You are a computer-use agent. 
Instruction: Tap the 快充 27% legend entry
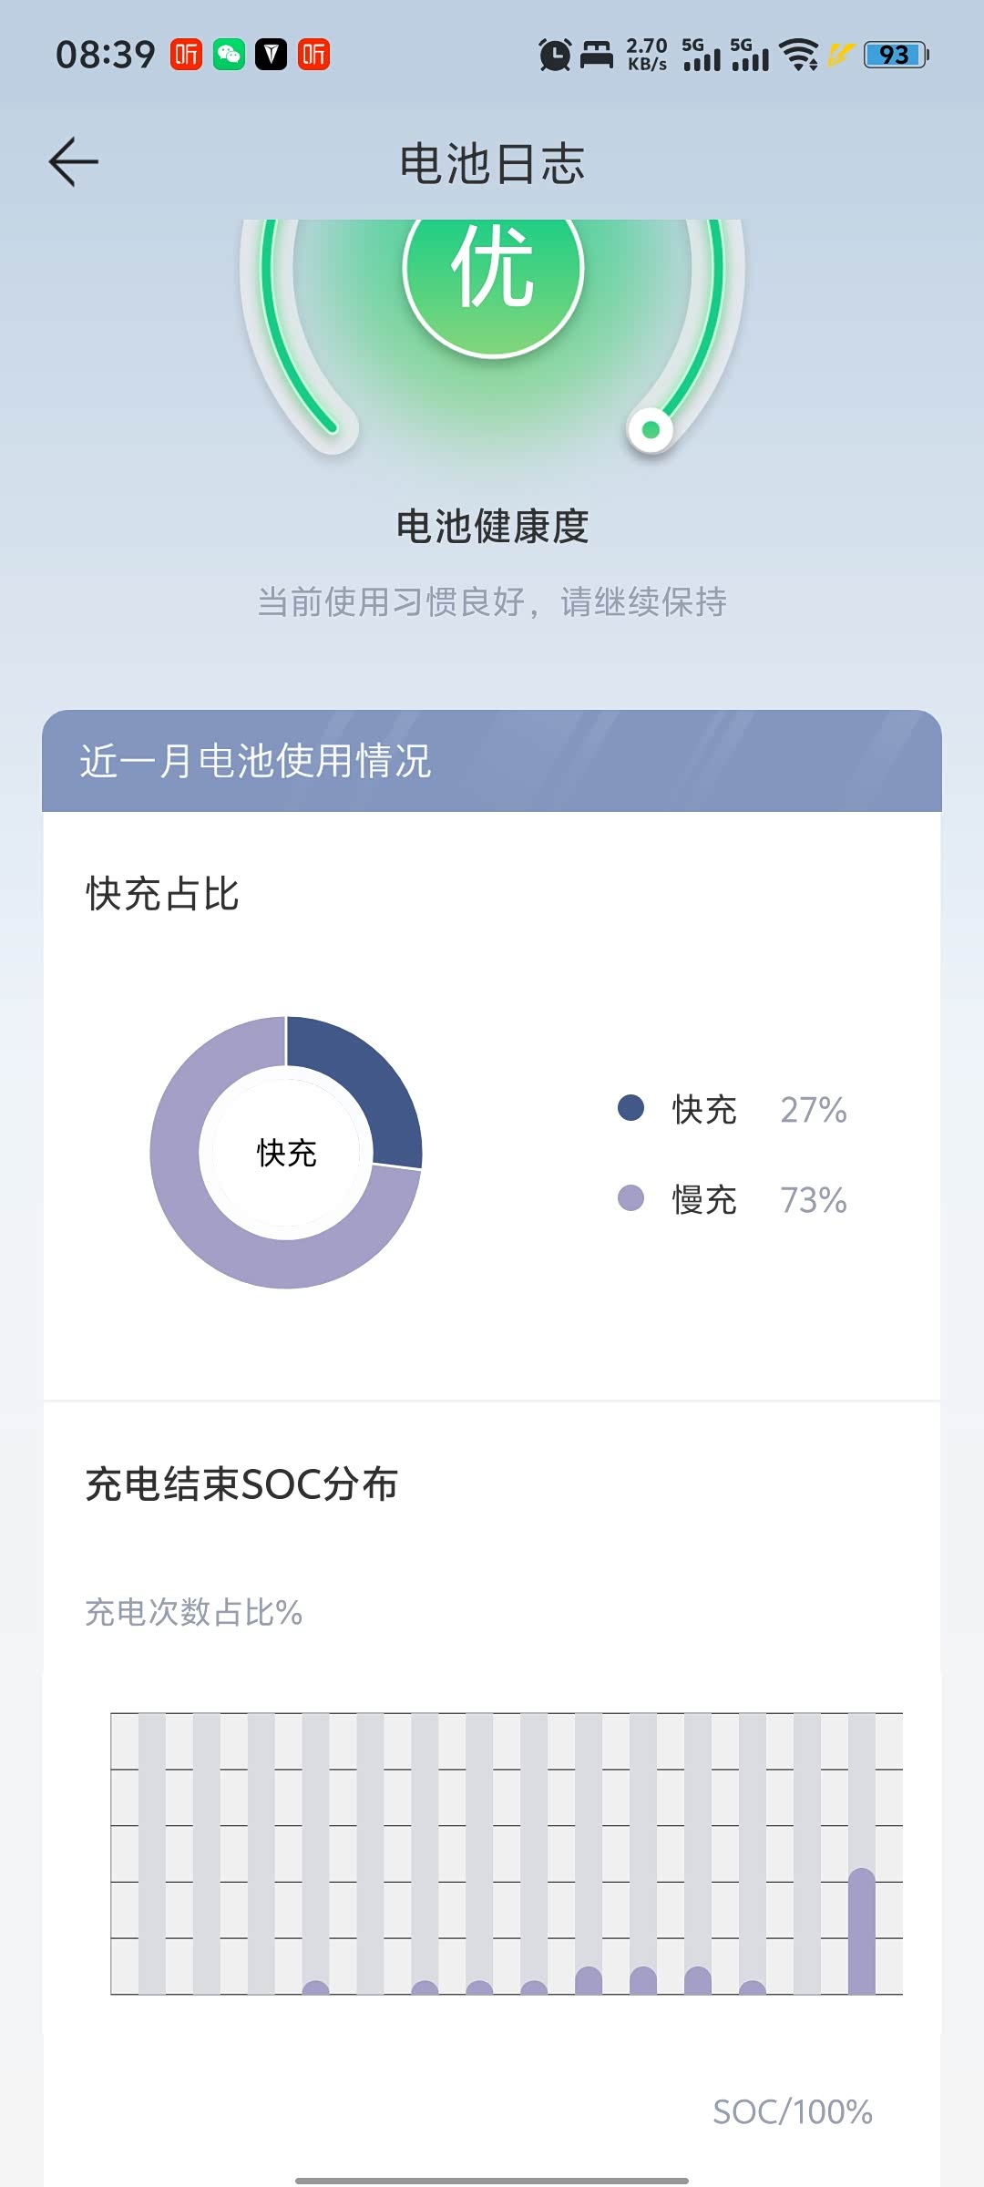pos(758,1109)
